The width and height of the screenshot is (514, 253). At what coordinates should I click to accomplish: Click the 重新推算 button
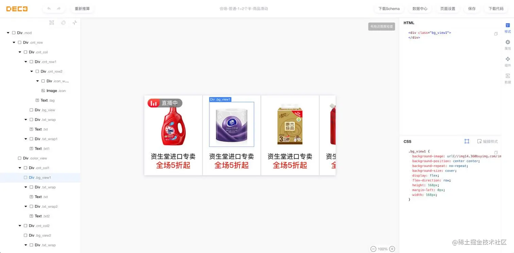(82, 9)
